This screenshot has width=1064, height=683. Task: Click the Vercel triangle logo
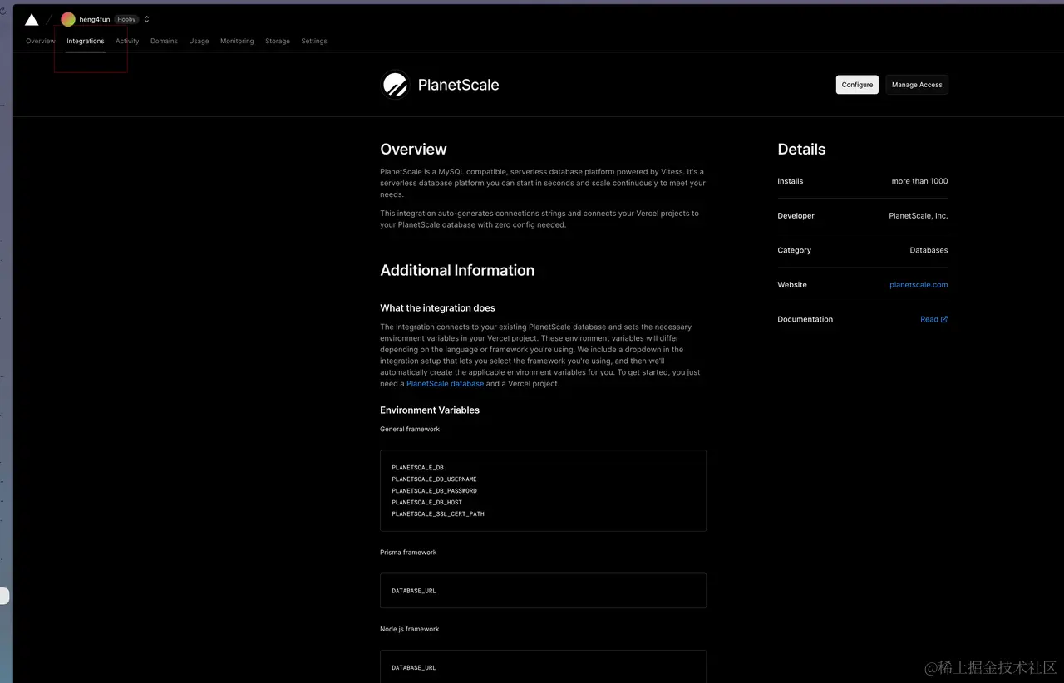pos(32,20)
